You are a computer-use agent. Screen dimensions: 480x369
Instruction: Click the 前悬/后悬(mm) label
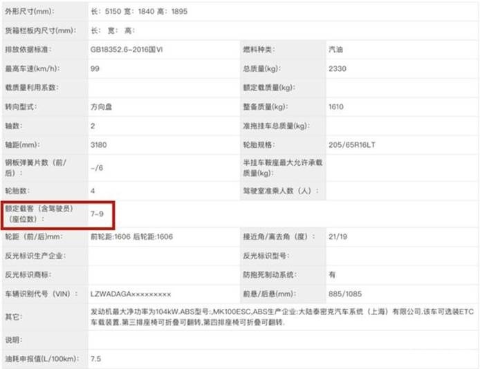[x=269, y=294]
